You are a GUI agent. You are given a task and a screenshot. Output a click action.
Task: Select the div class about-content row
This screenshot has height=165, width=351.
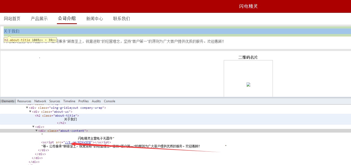pos(175,131)
